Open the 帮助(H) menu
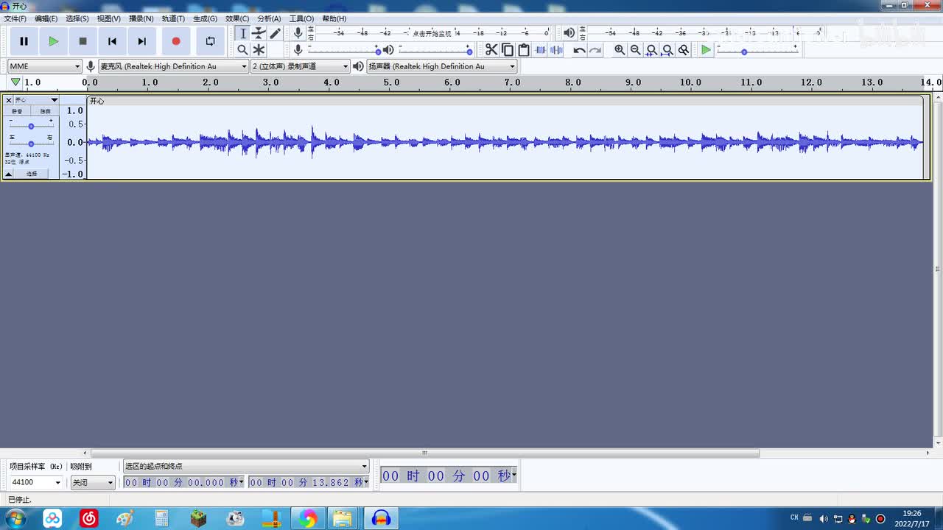Viewport: 943px width, 530px height. 334,18
